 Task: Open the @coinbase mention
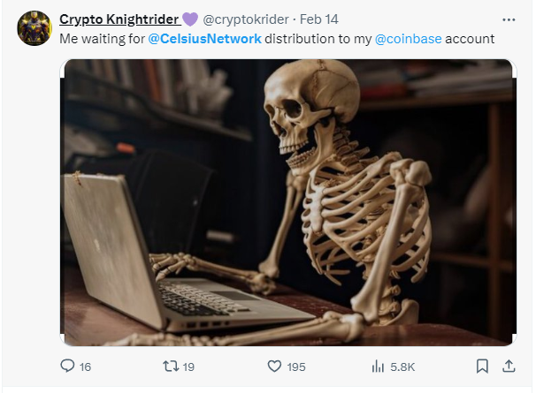408,39
